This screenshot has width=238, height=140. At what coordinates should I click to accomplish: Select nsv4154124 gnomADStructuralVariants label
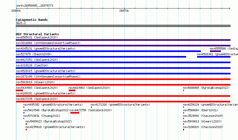(210, 105)
